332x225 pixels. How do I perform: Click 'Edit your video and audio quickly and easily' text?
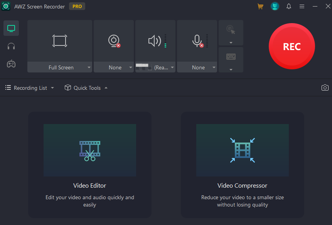coord(90,201)
